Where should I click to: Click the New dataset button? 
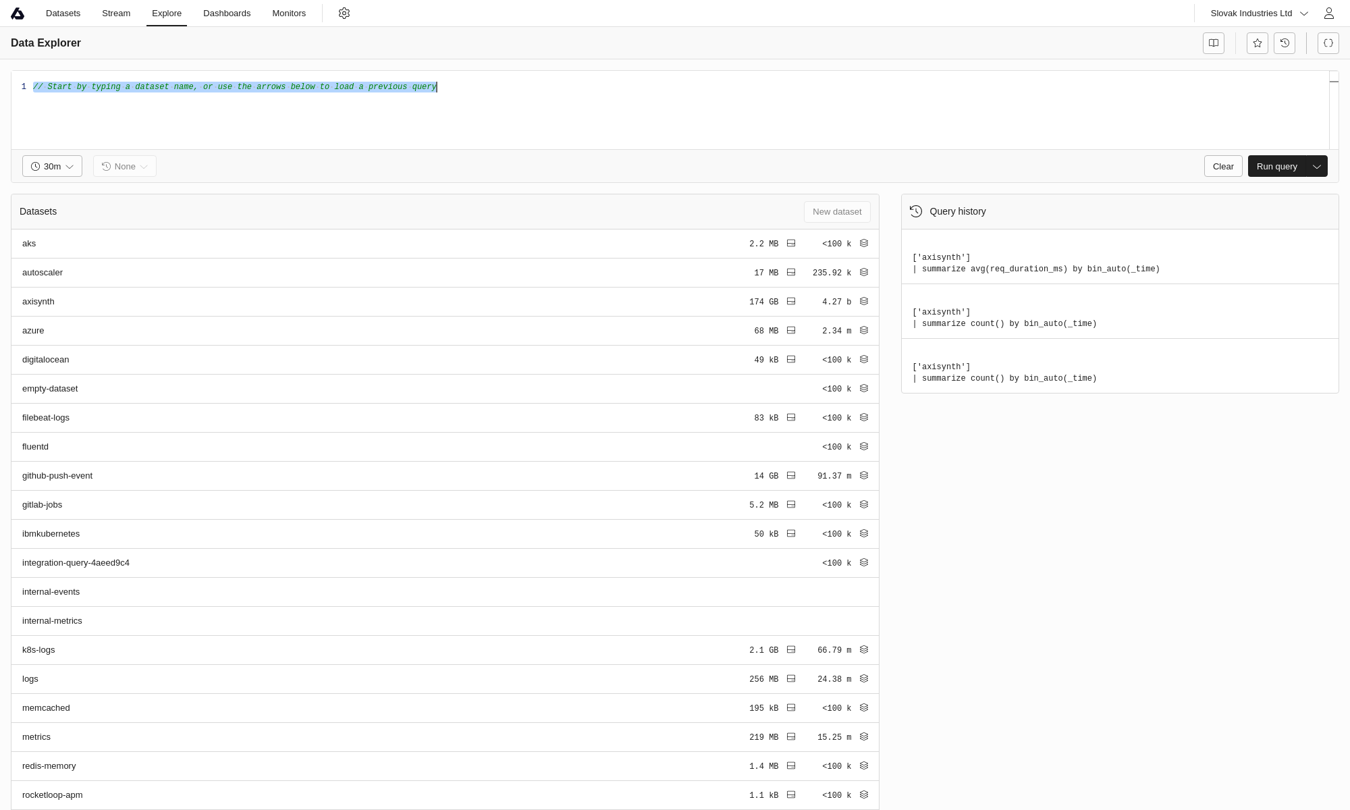[x=837, y=212]
